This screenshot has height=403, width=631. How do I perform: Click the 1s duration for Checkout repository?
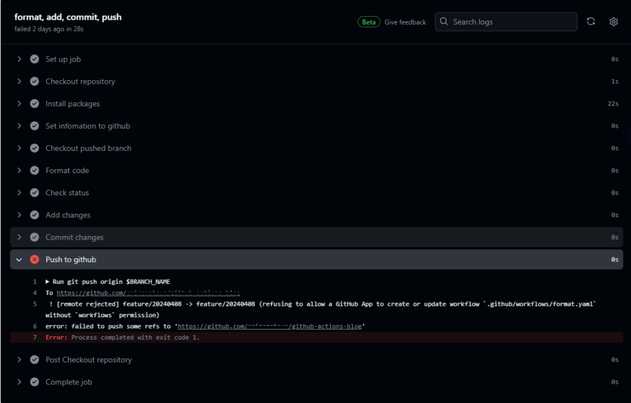614,81
